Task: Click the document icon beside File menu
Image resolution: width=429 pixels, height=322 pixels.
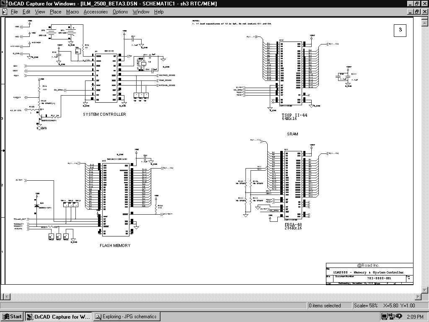Action: (5, 12)
